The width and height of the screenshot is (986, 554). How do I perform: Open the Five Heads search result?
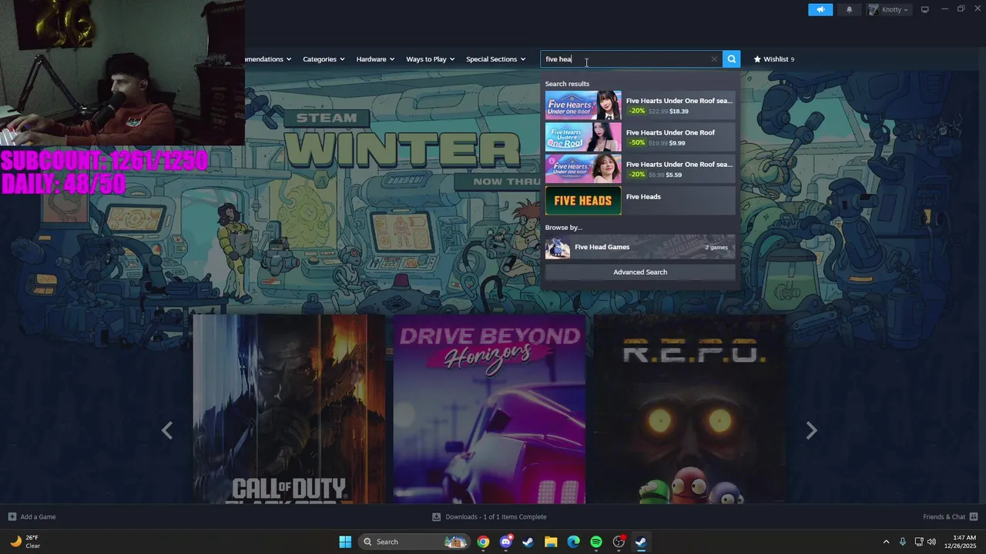point(640,201)
